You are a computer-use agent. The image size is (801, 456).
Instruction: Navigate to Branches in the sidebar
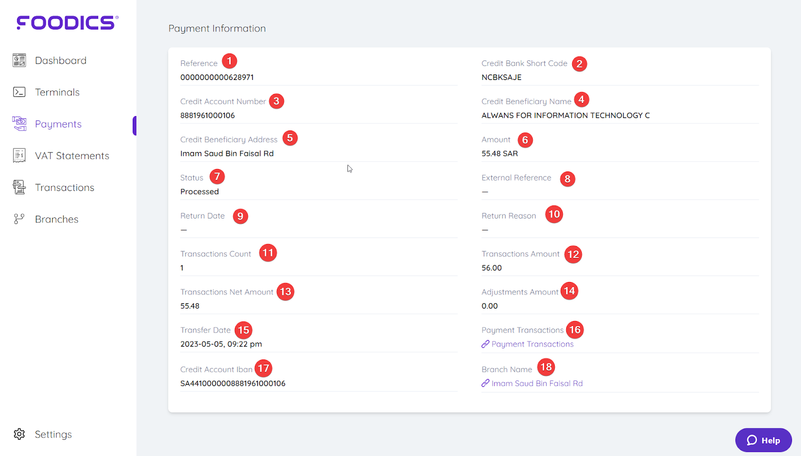[57, 219]
